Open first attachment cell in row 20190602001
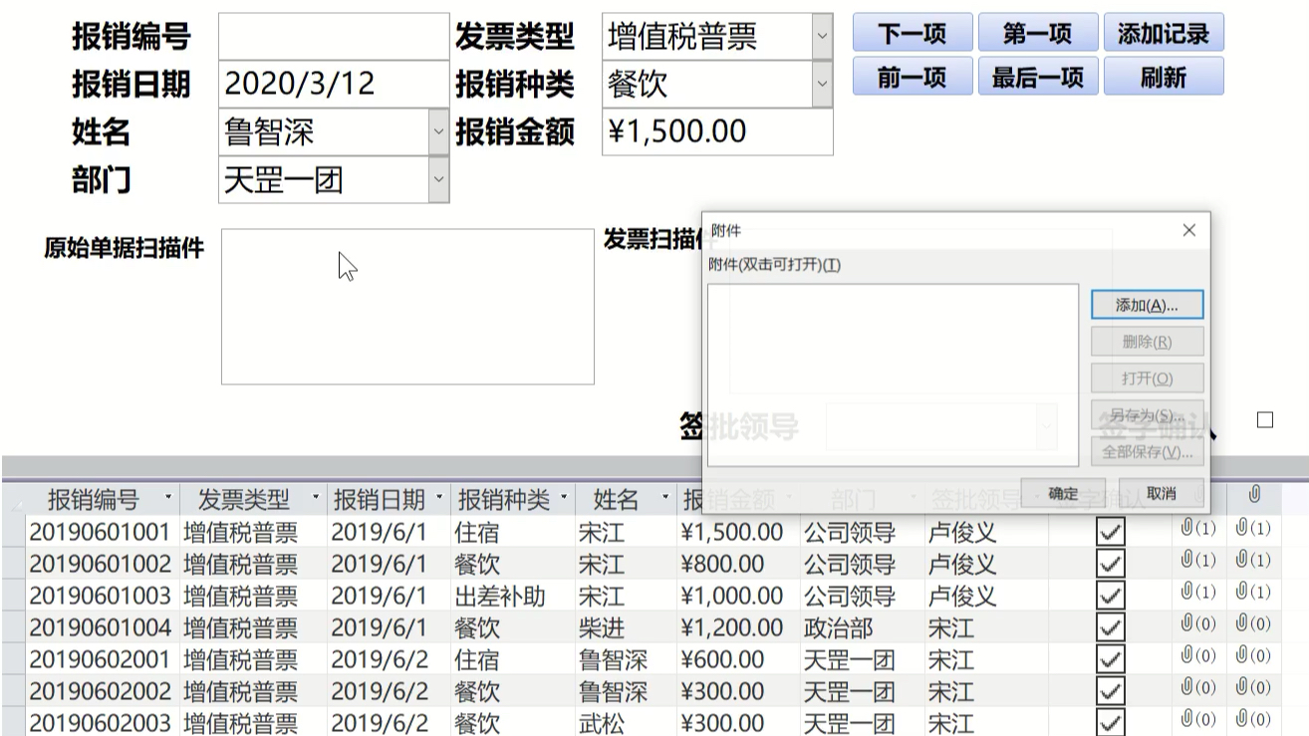The width and height of the screenshot is (1309, 736). (1198, 656)
